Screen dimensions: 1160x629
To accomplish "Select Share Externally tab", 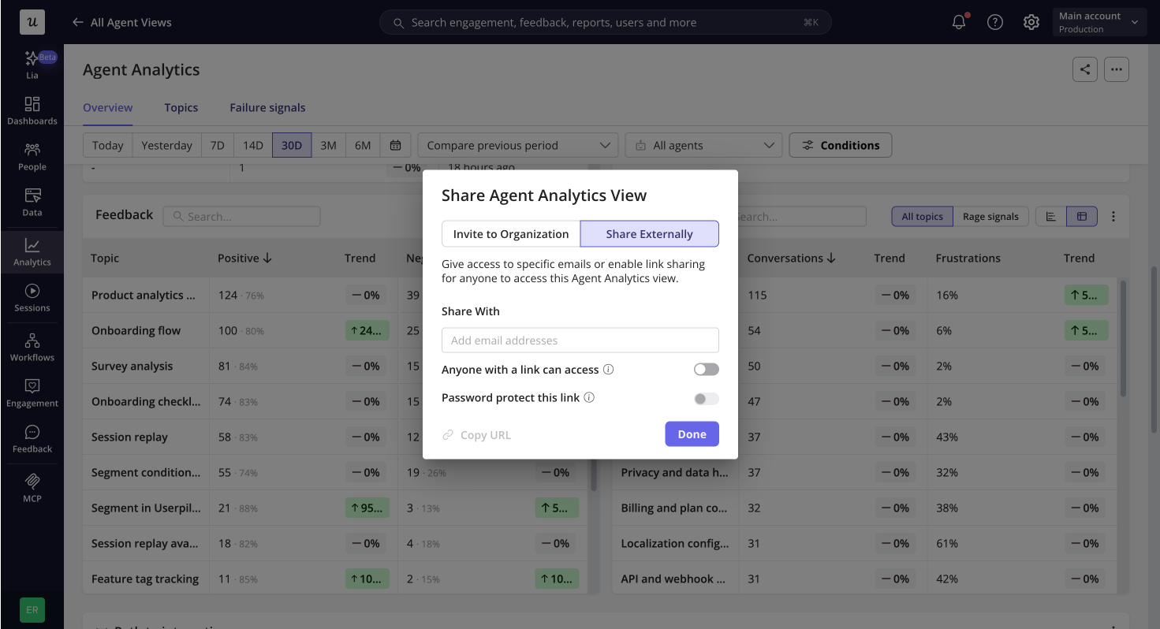I will (x=650, y=234).
